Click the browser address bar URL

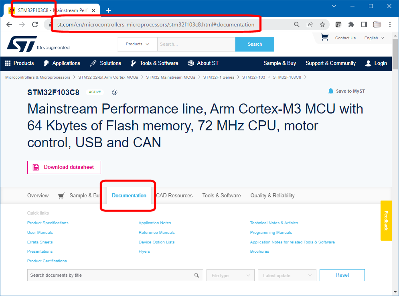coord(156,24)
